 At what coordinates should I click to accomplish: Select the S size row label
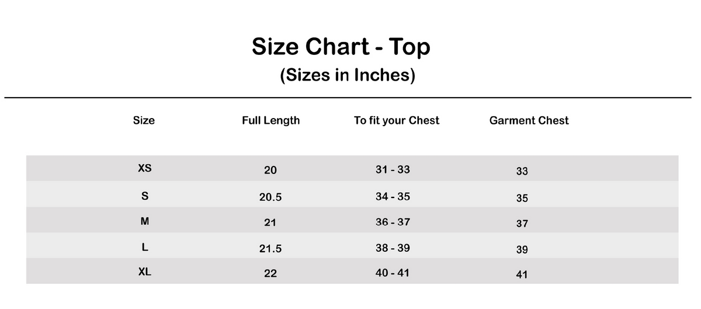pyautogui.click(x=144, y=196)
